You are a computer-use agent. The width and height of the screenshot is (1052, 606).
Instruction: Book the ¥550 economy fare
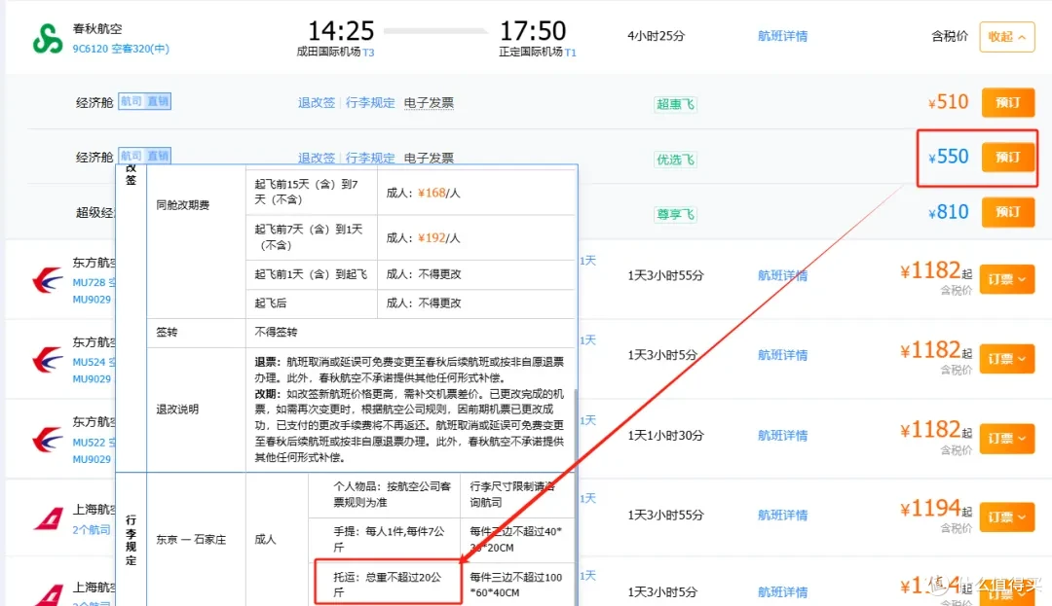click(x=1008, y=158)
